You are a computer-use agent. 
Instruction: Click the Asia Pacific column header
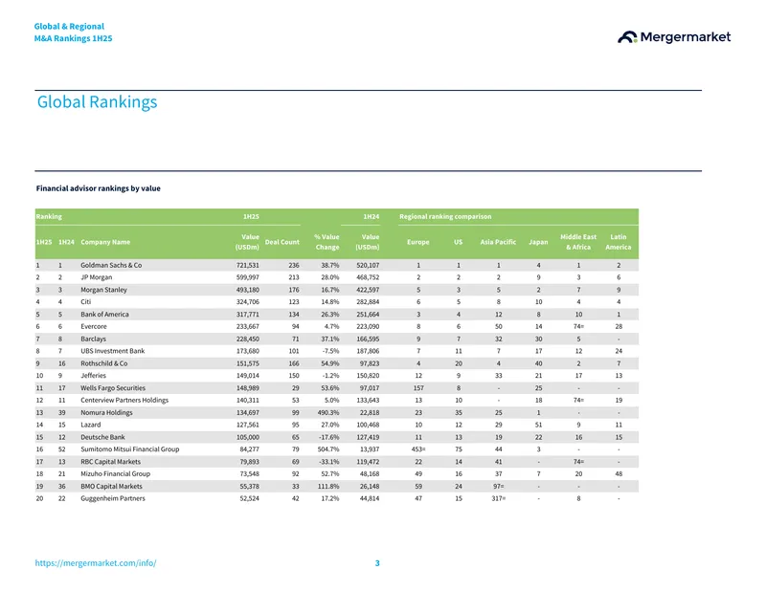498,242
